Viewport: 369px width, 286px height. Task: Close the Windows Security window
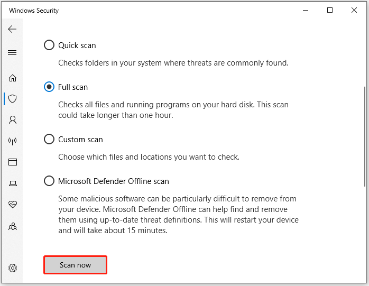click(x=354, y=10)
